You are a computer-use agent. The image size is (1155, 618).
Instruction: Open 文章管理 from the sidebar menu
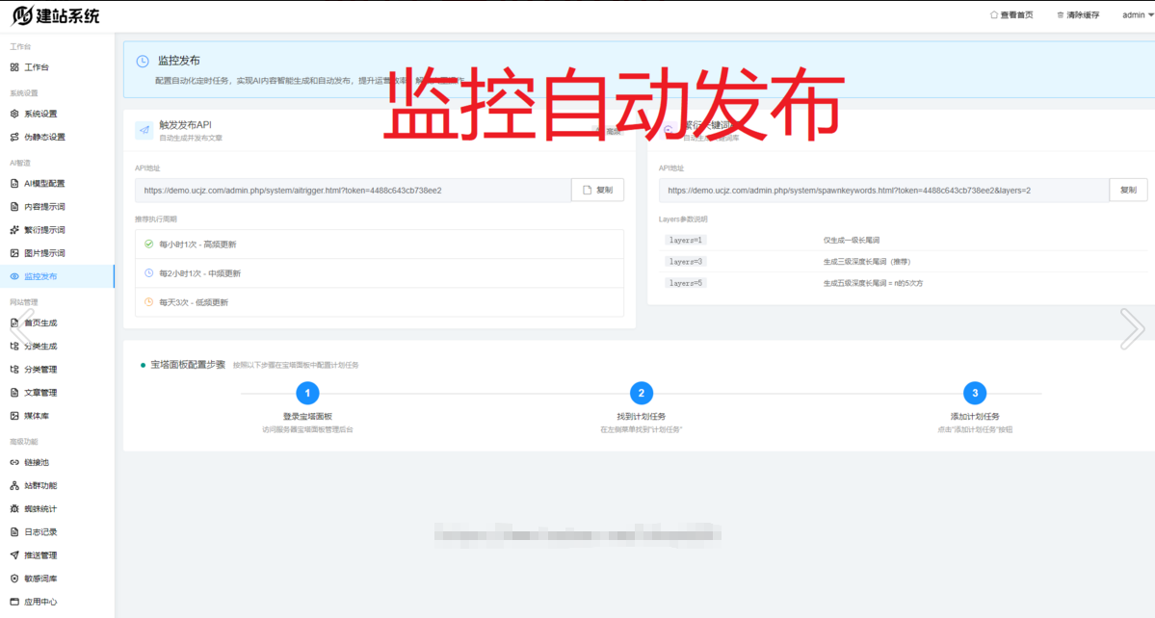pos(43,392)
